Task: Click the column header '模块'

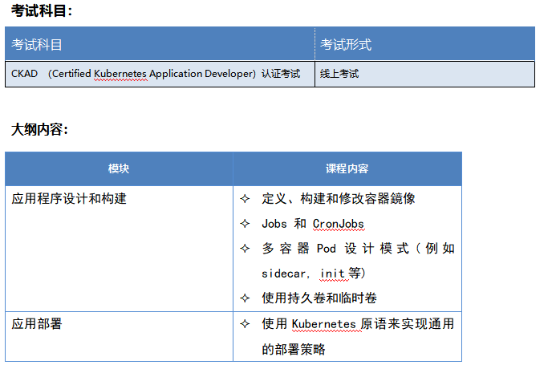Action: point(119,168)
